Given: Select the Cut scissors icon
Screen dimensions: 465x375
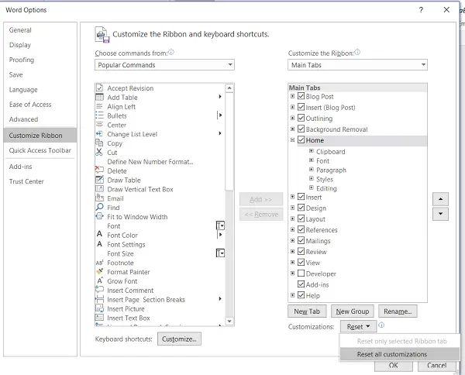Looking at the screenshot, I should (99, 153).
